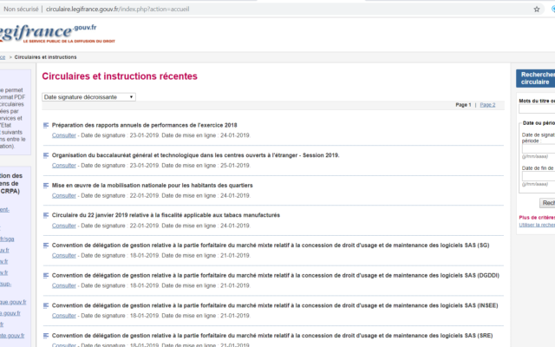This screenshot has height=347, width=555.
Task: Open Consulter link for baccalauréat à l'étranger circular
Action: point(64,166)
